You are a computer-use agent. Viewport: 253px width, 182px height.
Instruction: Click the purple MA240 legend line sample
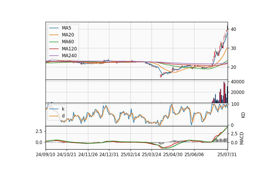[54, 56]
